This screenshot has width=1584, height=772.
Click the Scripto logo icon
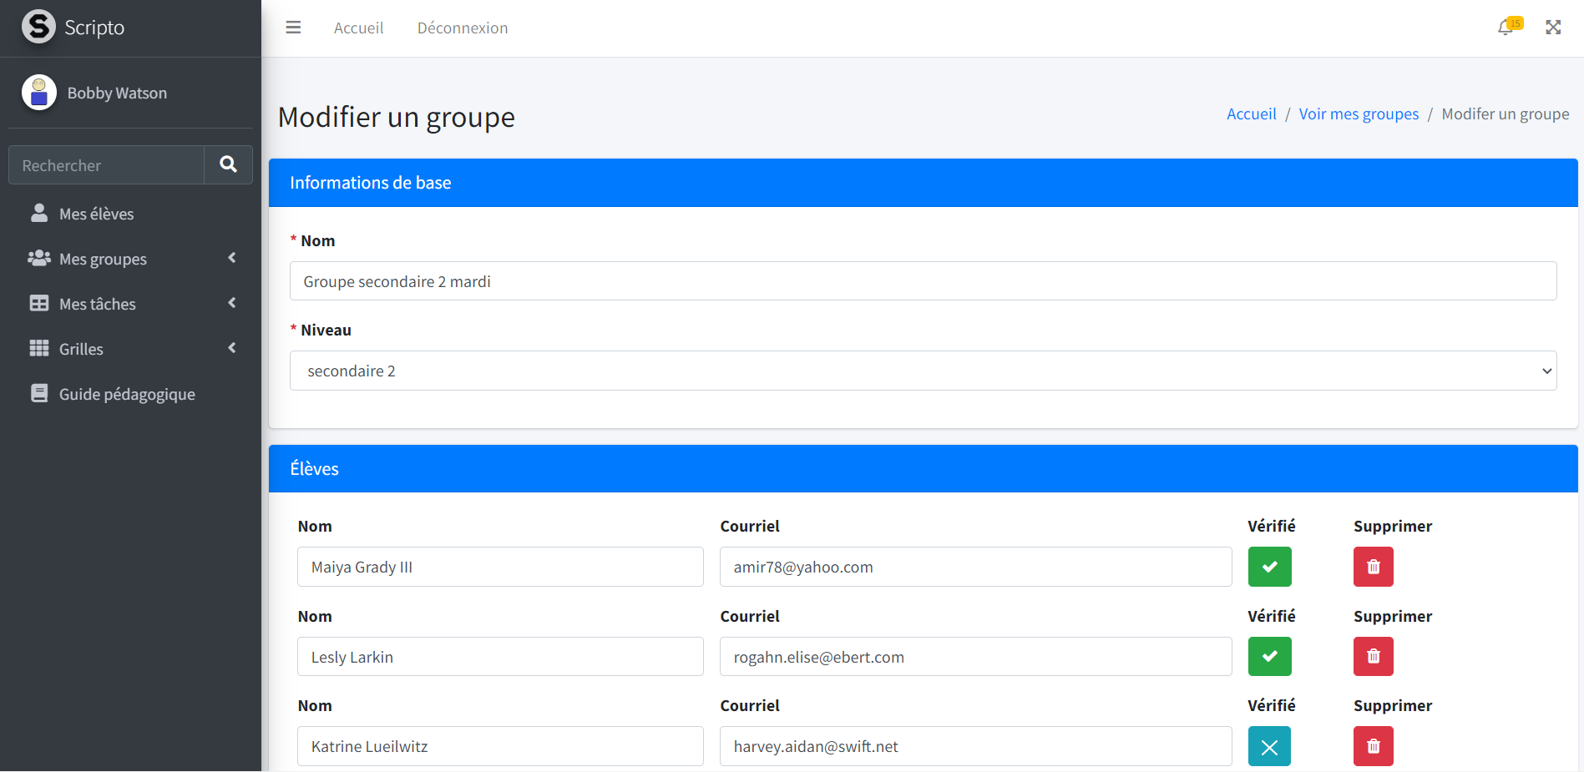[x=38, y=27]
